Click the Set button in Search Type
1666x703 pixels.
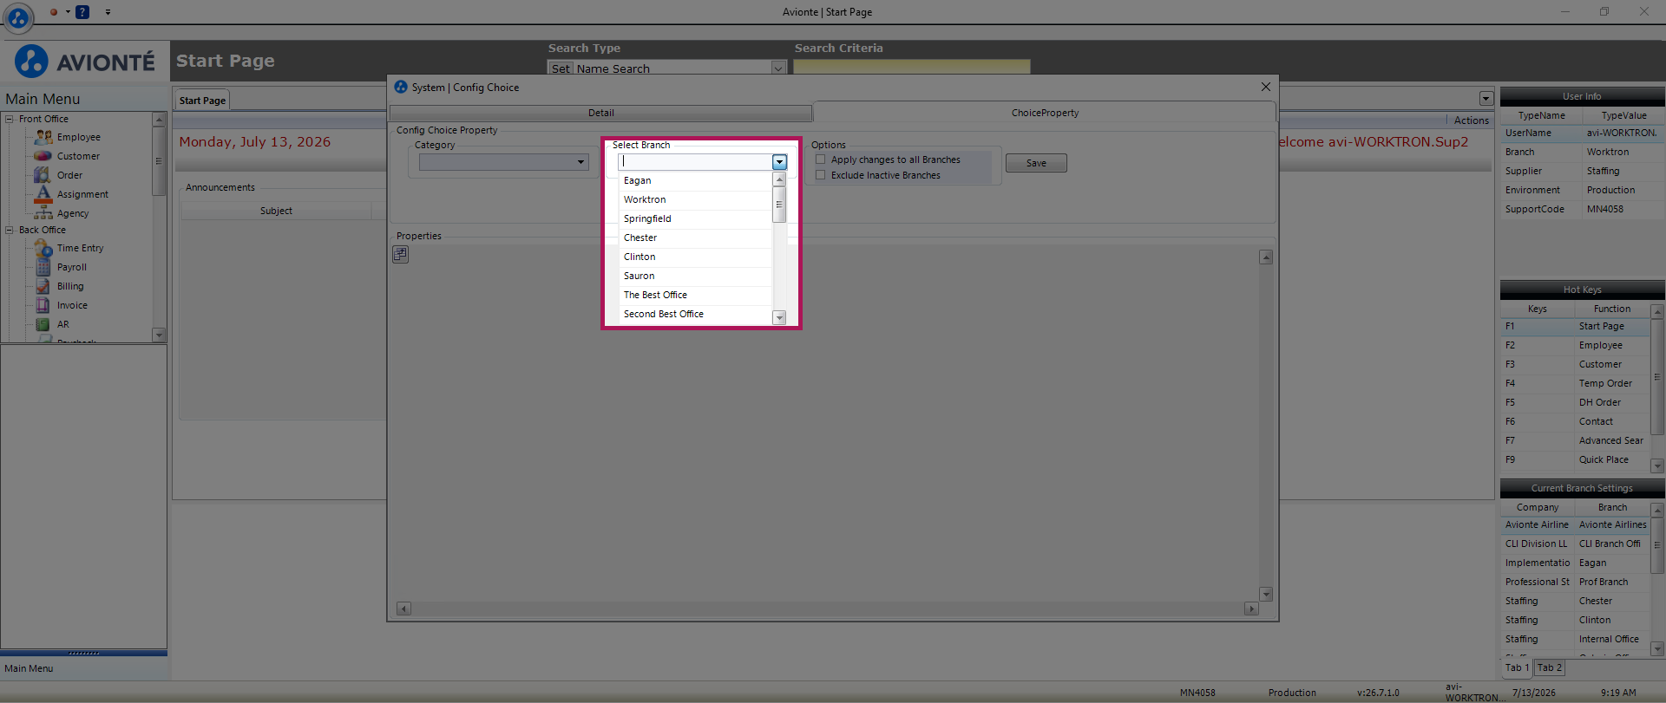click(x=561, y=68)
